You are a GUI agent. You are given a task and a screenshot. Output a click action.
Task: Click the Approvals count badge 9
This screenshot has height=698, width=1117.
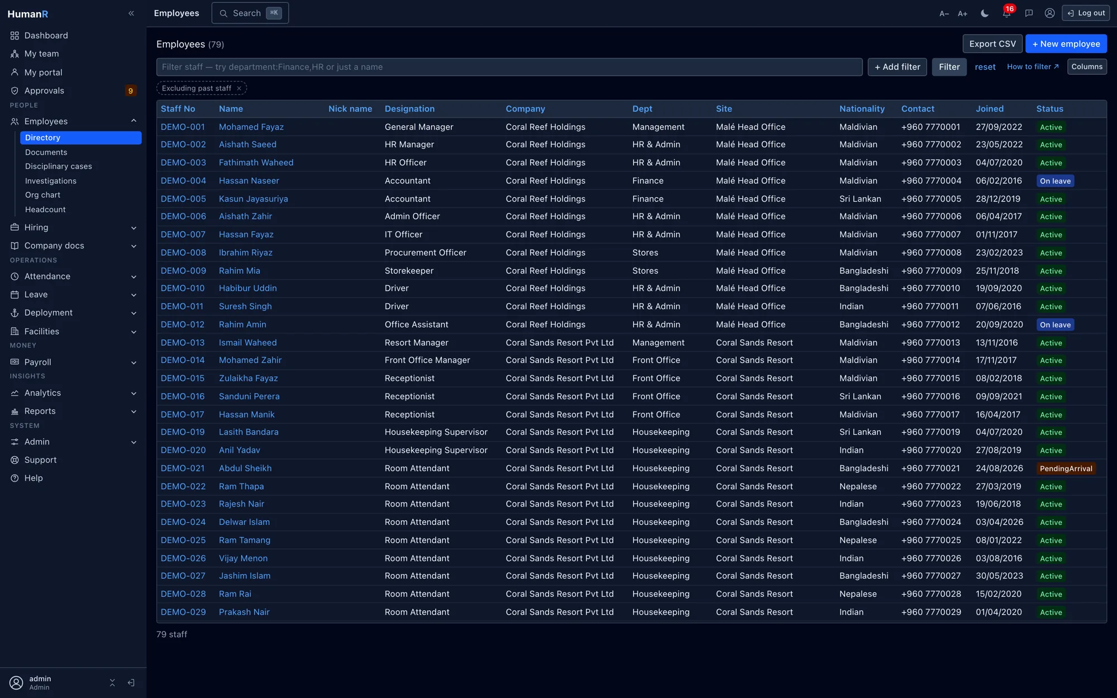pyautogui.click(x=131, y=90)
